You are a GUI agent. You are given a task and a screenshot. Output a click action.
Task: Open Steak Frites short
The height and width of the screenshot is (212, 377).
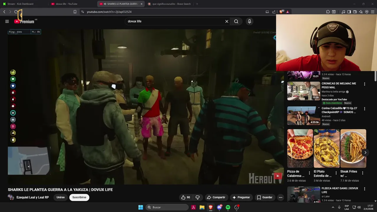point(353,148)
